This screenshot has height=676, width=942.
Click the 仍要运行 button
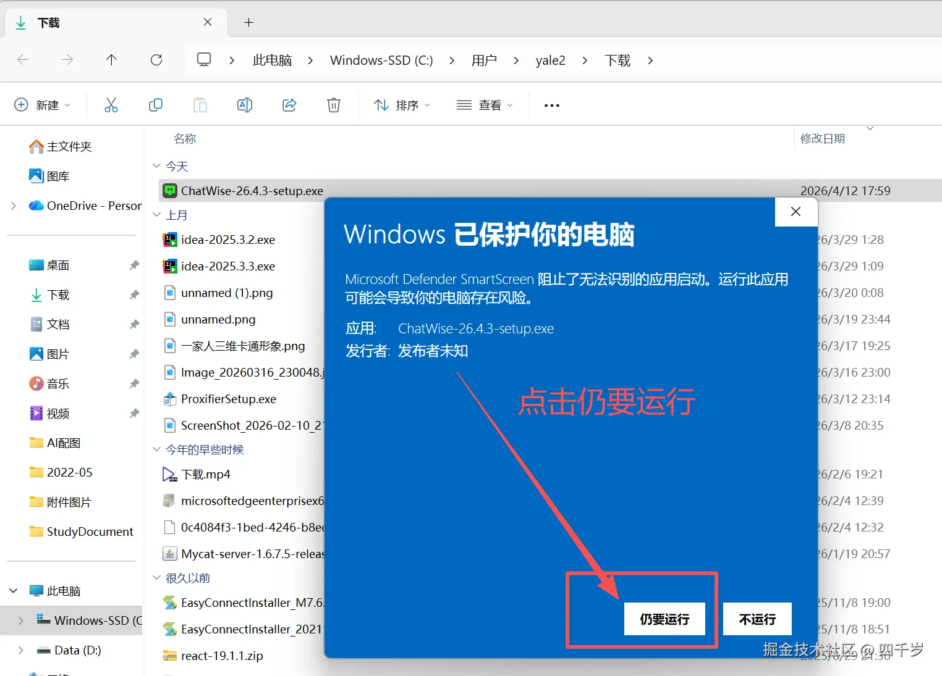[664, 619]
